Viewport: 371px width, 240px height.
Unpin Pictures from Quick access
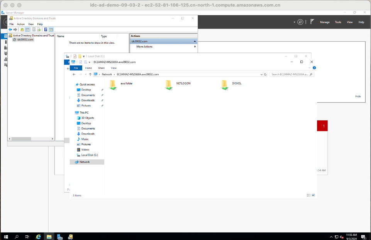[x=102, y=106]
